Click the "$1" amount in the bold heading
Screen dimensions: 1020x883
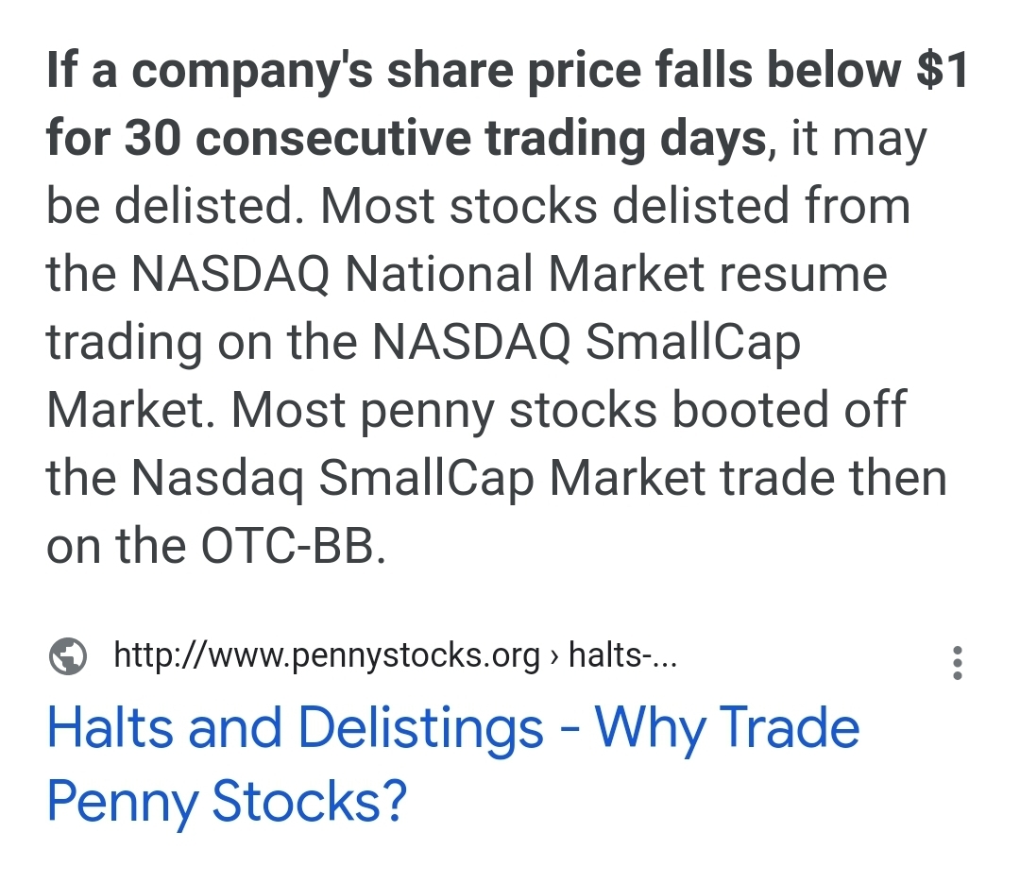943,69
